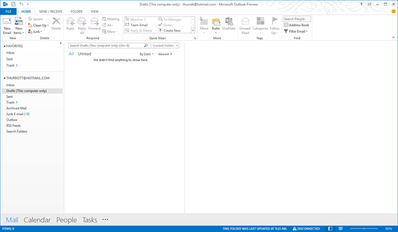Click the Reply icon

pyautogui.click(x=70, y=21)
